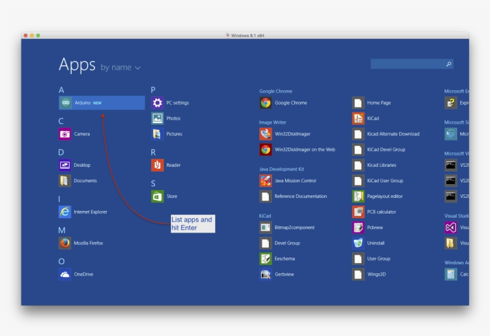Click the 'Java Development Kit' group heading

(x=281, y=169)
